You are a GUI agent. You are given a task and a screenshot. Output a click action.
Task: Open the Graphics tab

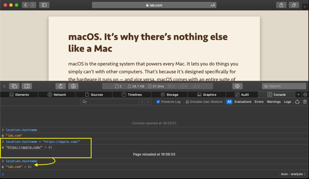coord(207,95)
